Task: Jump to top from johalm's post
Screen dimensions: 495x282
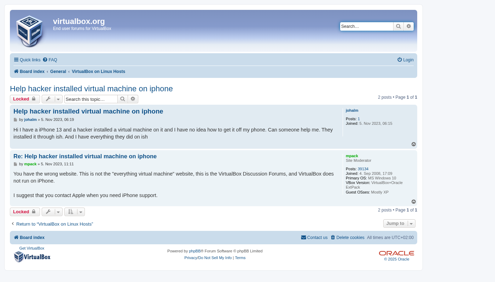Action: tap(414, 144)
